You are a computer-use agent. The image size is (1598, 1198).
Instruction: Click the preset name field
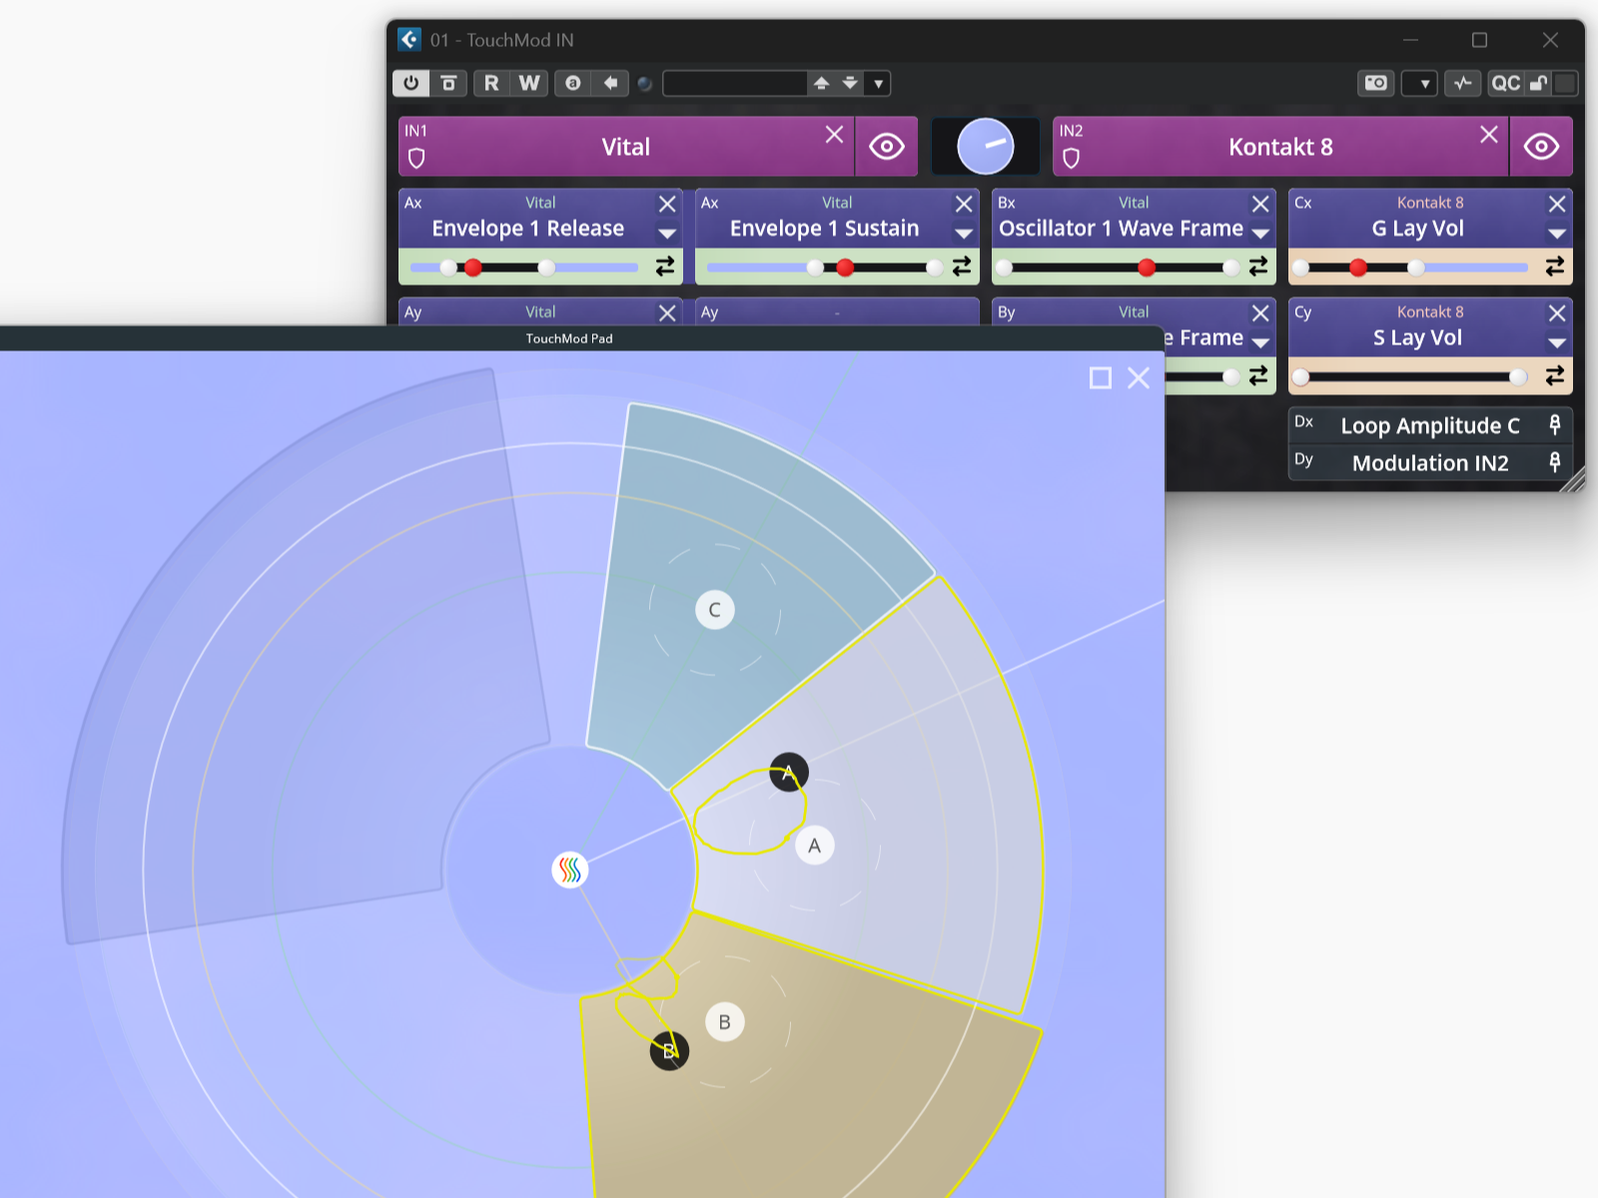click(x=735, y=83)
